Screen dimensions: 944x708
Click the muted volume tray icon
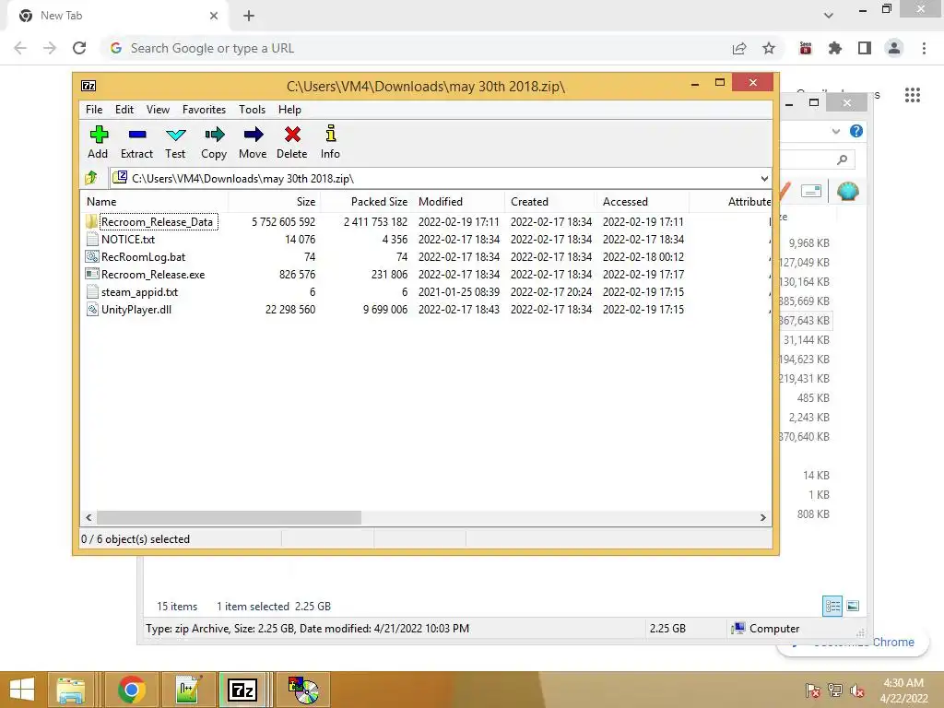856,690
